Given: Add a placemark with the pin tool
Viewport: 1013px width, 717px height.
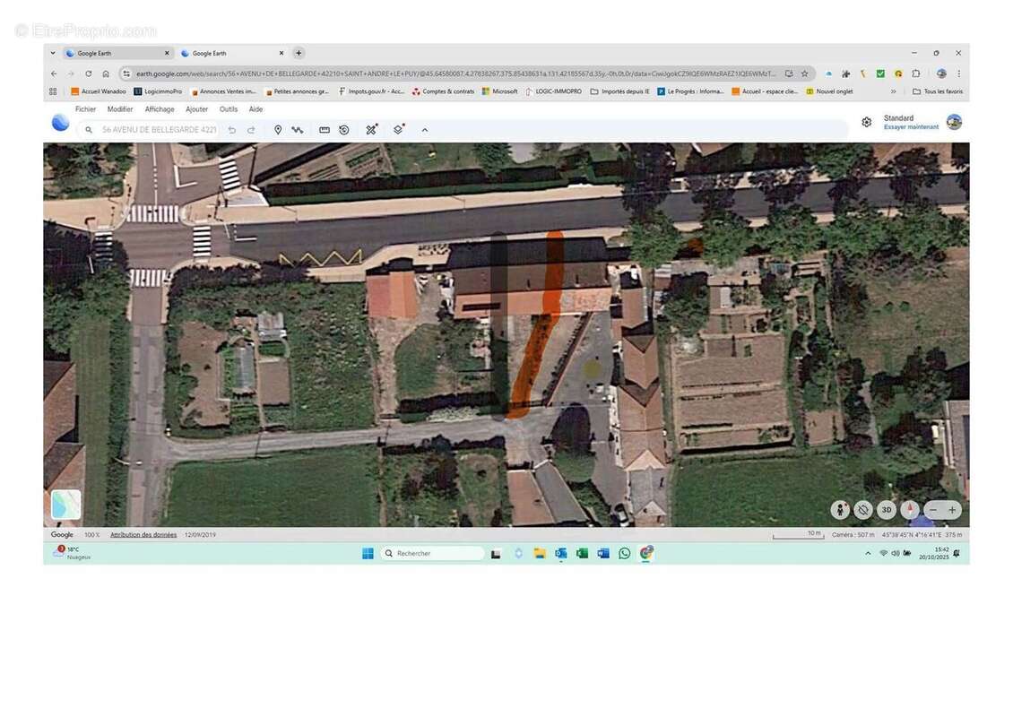Looking at the screenshot, I should (278, 130).
